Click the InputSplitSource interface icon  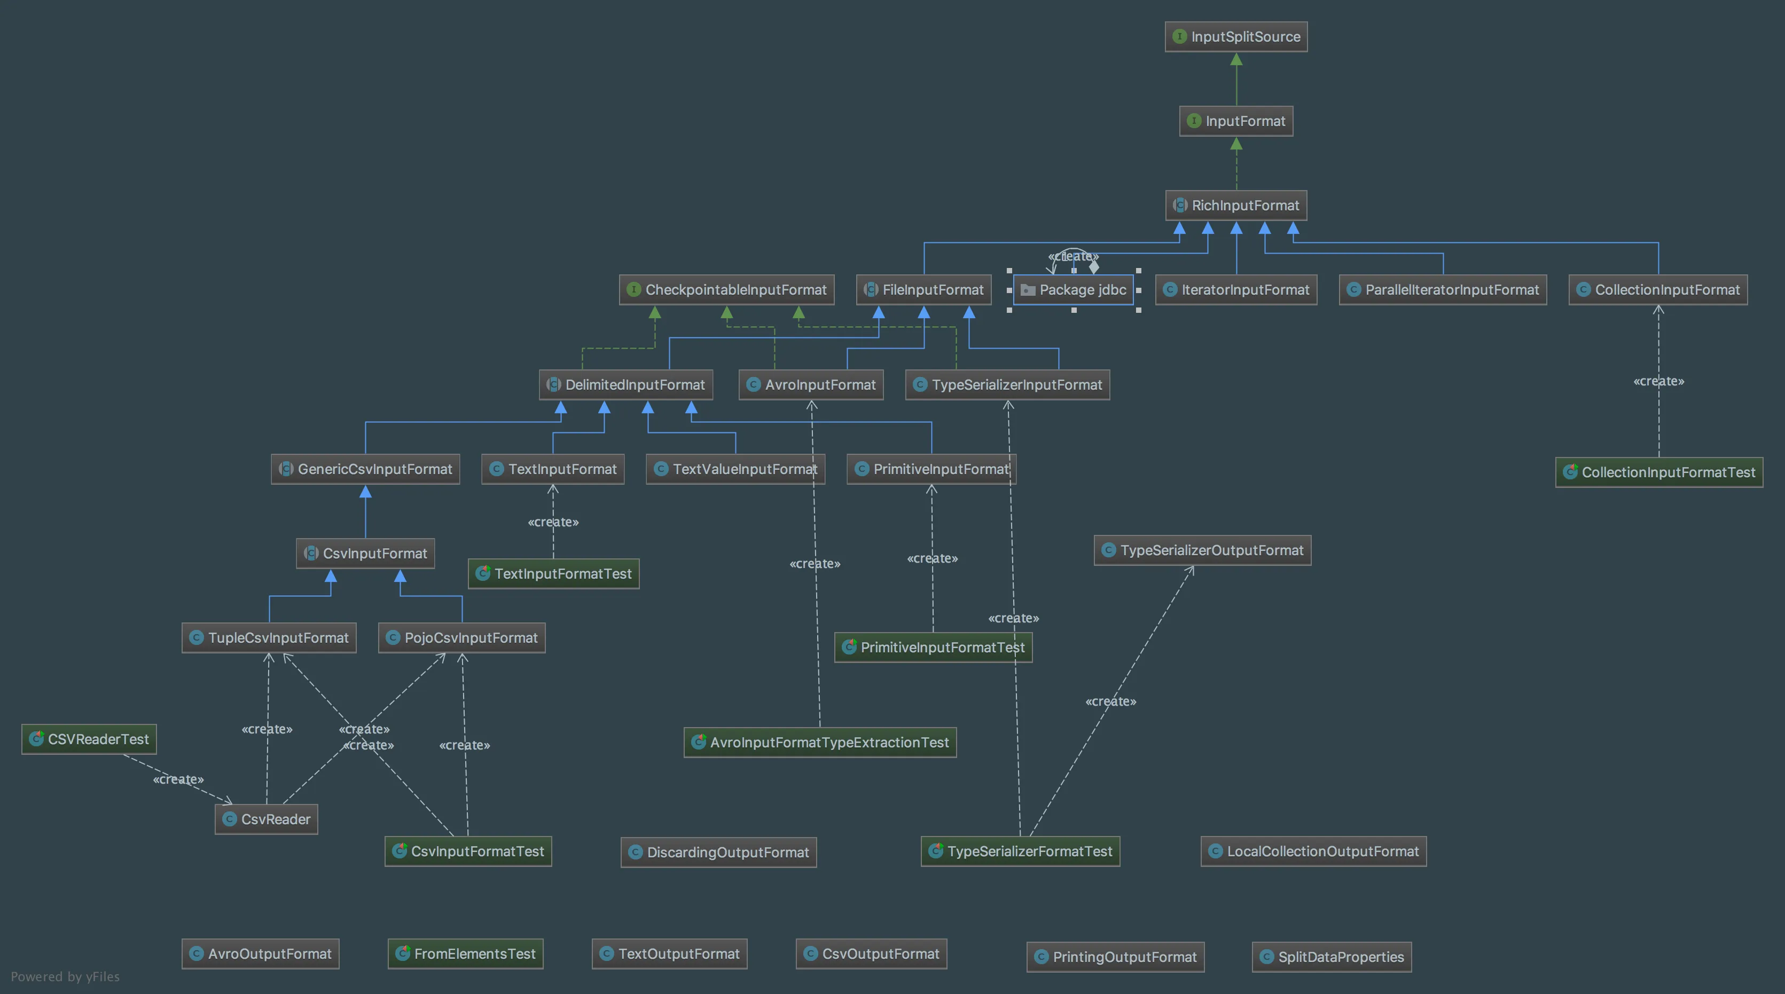pos(1179,36)
